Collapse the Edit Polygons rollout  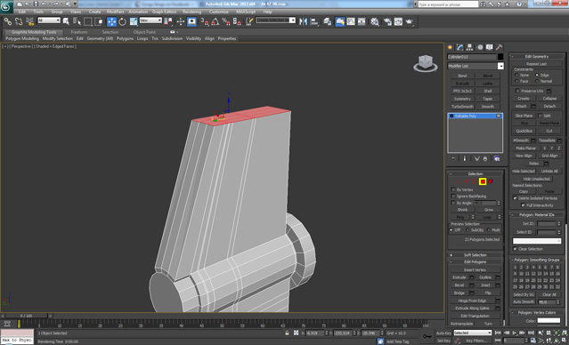click(x=476, y=262)
